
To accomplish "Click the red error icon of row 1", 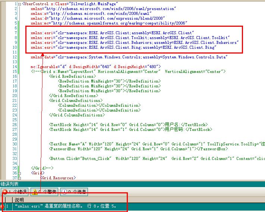I will click(2, 206).
